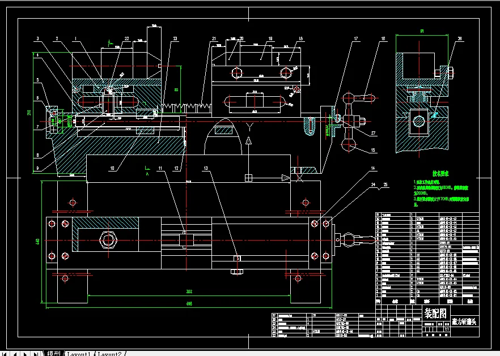This screenshot has height=356, width=500.
Task: Click part balloon number 3
Action: click(37, 38)
